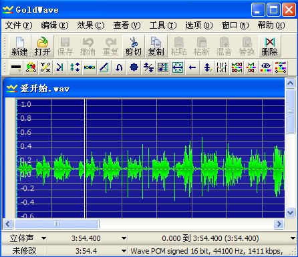Image resolution: width=298 pixels, height=257 pixels.
Task: Click the vertical scrollbar thumb
Action: coord(290,111)
